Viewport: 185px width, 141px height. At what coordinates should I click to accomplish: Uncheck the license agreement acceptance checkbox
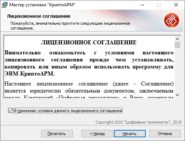pyautogui.click(x=10, y=110)
